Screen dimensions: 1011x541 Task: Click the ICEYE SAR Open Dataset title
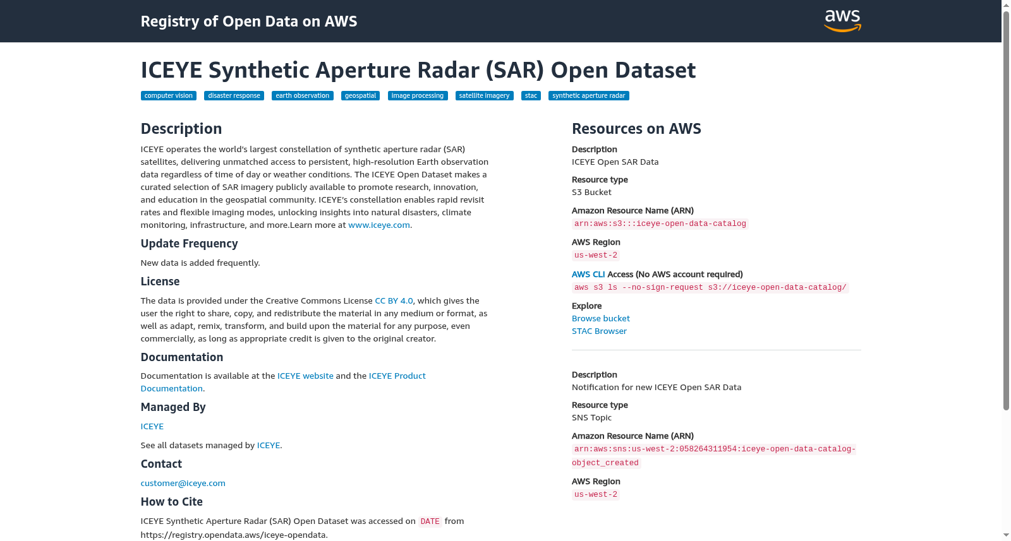[x=418, y=70]
